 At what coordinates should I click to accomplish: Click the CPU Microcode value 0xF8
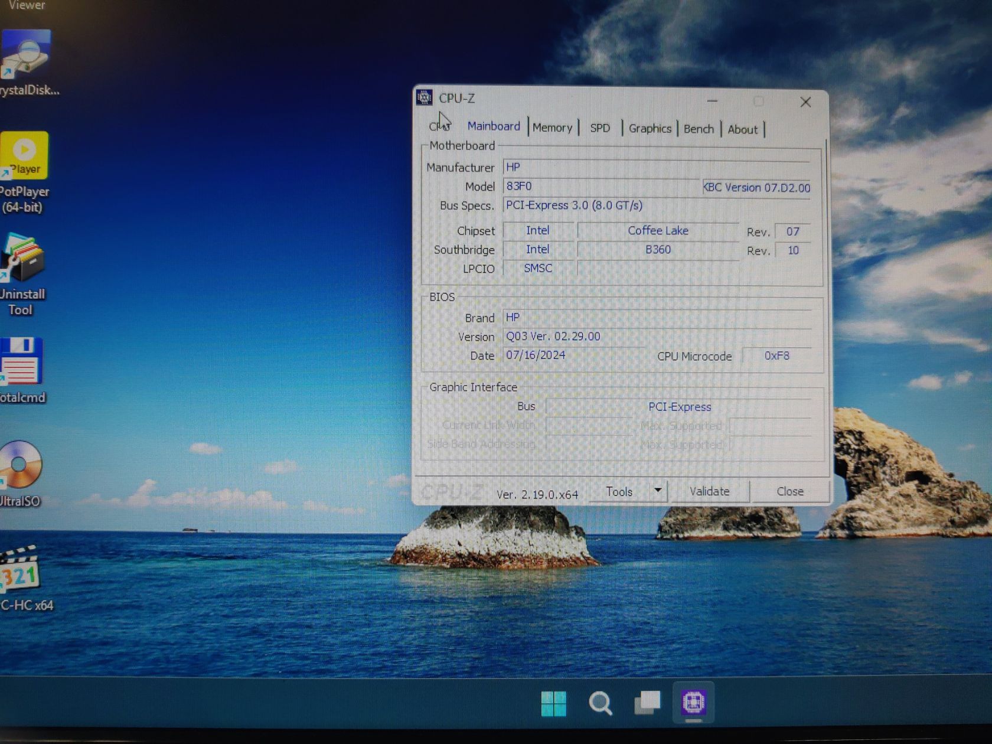(776, 355)
